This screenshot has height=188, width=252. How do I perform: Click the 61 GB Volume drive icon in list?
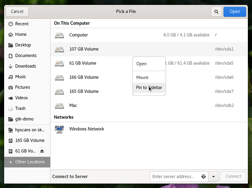click(59, 63)
